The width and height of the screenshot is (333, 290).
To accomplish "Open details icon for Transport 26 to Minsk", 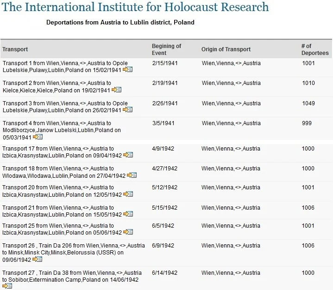I will (38, 259).
